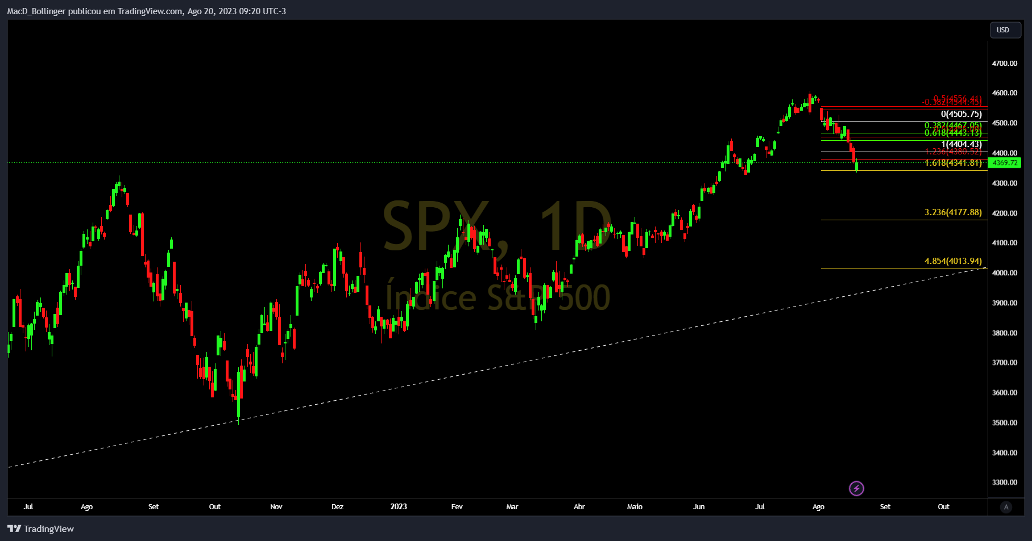Select the 3.236(4177.88) Fibonacci level label
The image size is (1032, 541).
pyautogui.click(x=954, y=212)
